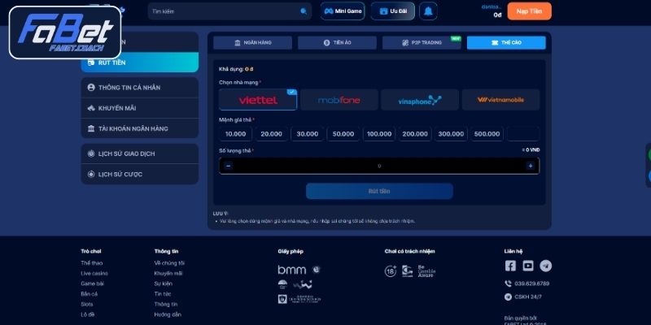
Task: Switch to Tiền Ảo tab
Action: [x=337, y=43]
